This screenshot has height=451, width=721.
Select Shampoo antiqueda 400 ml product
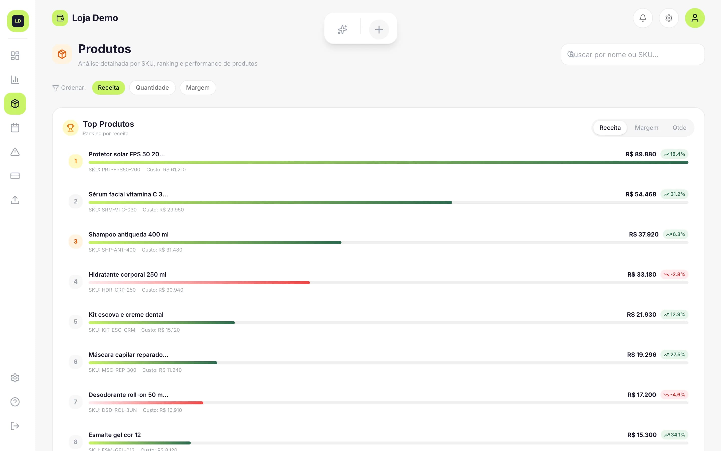click(x=378, y=242)
